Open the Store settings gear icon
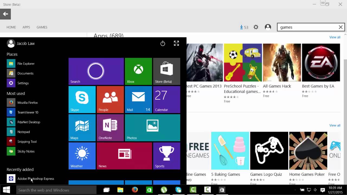Screen dimensions: 347x195 pos(256,27)
